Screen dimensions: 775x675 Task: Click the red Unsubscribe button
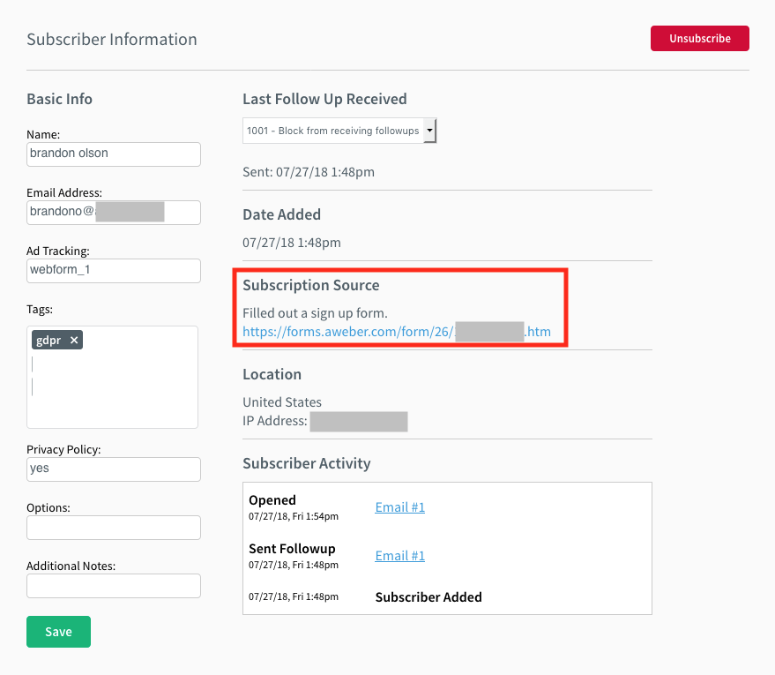(x=699, y=38)
